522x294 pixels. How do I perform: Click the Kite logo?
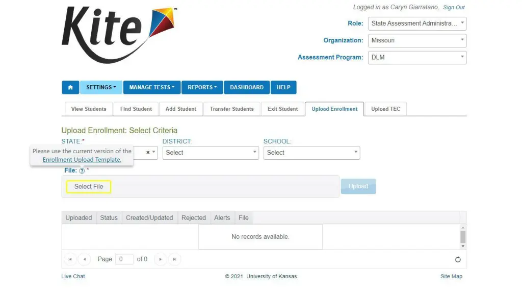coord(119,35)
